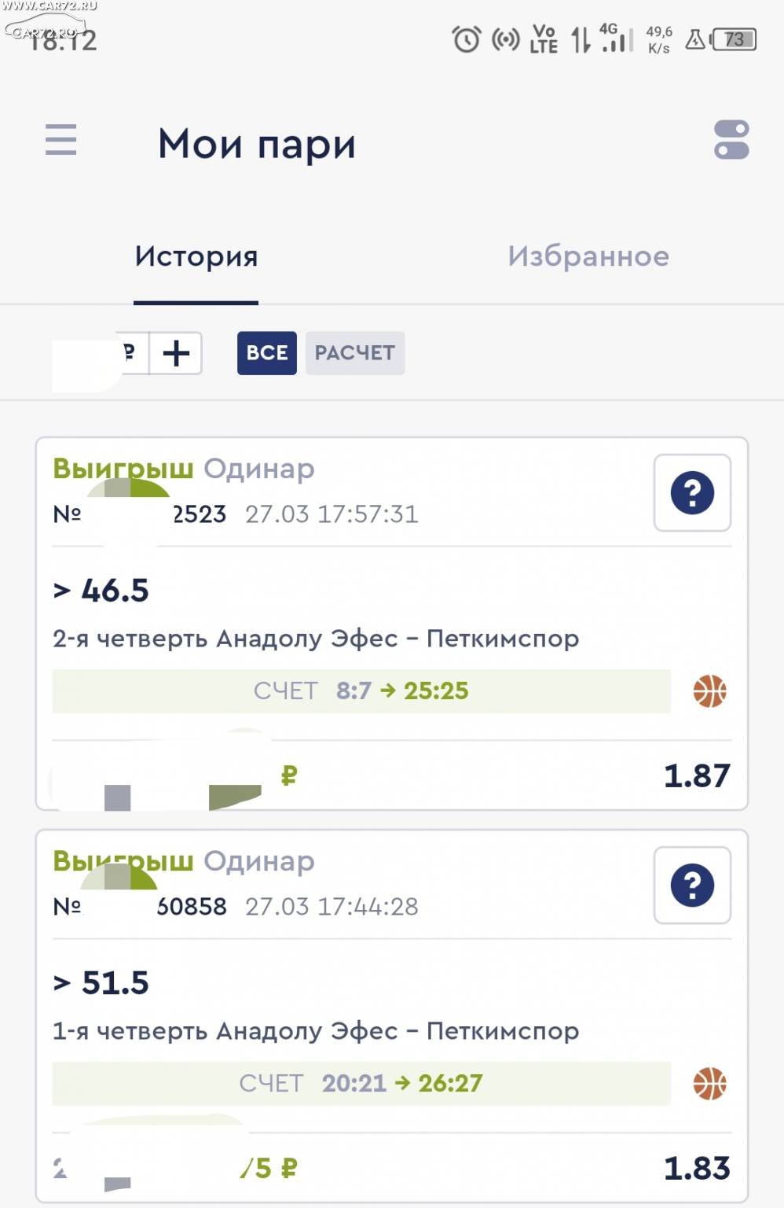Open help for the 17:44:28 bet
Viewport: 784px width, 1208px height.
[692, 886]
